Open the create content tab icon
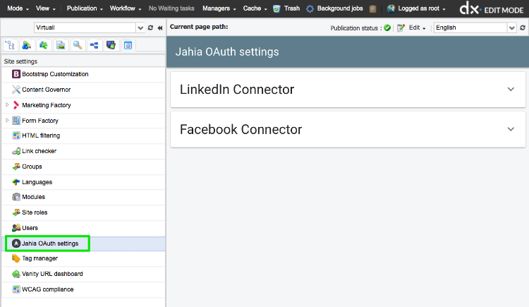 pyautogui.click(x=27, y=45)
